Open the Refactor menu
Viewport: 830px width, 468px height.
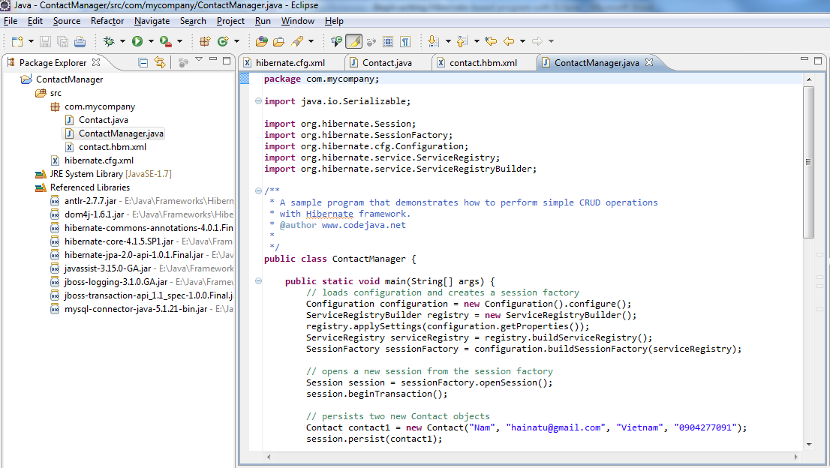[x=107, y=21]
